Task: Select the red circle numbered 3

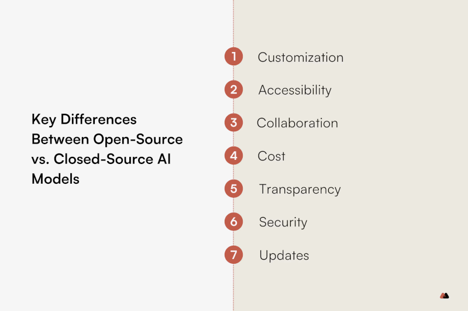Action: pyautogui.click(x=233, y=123)
